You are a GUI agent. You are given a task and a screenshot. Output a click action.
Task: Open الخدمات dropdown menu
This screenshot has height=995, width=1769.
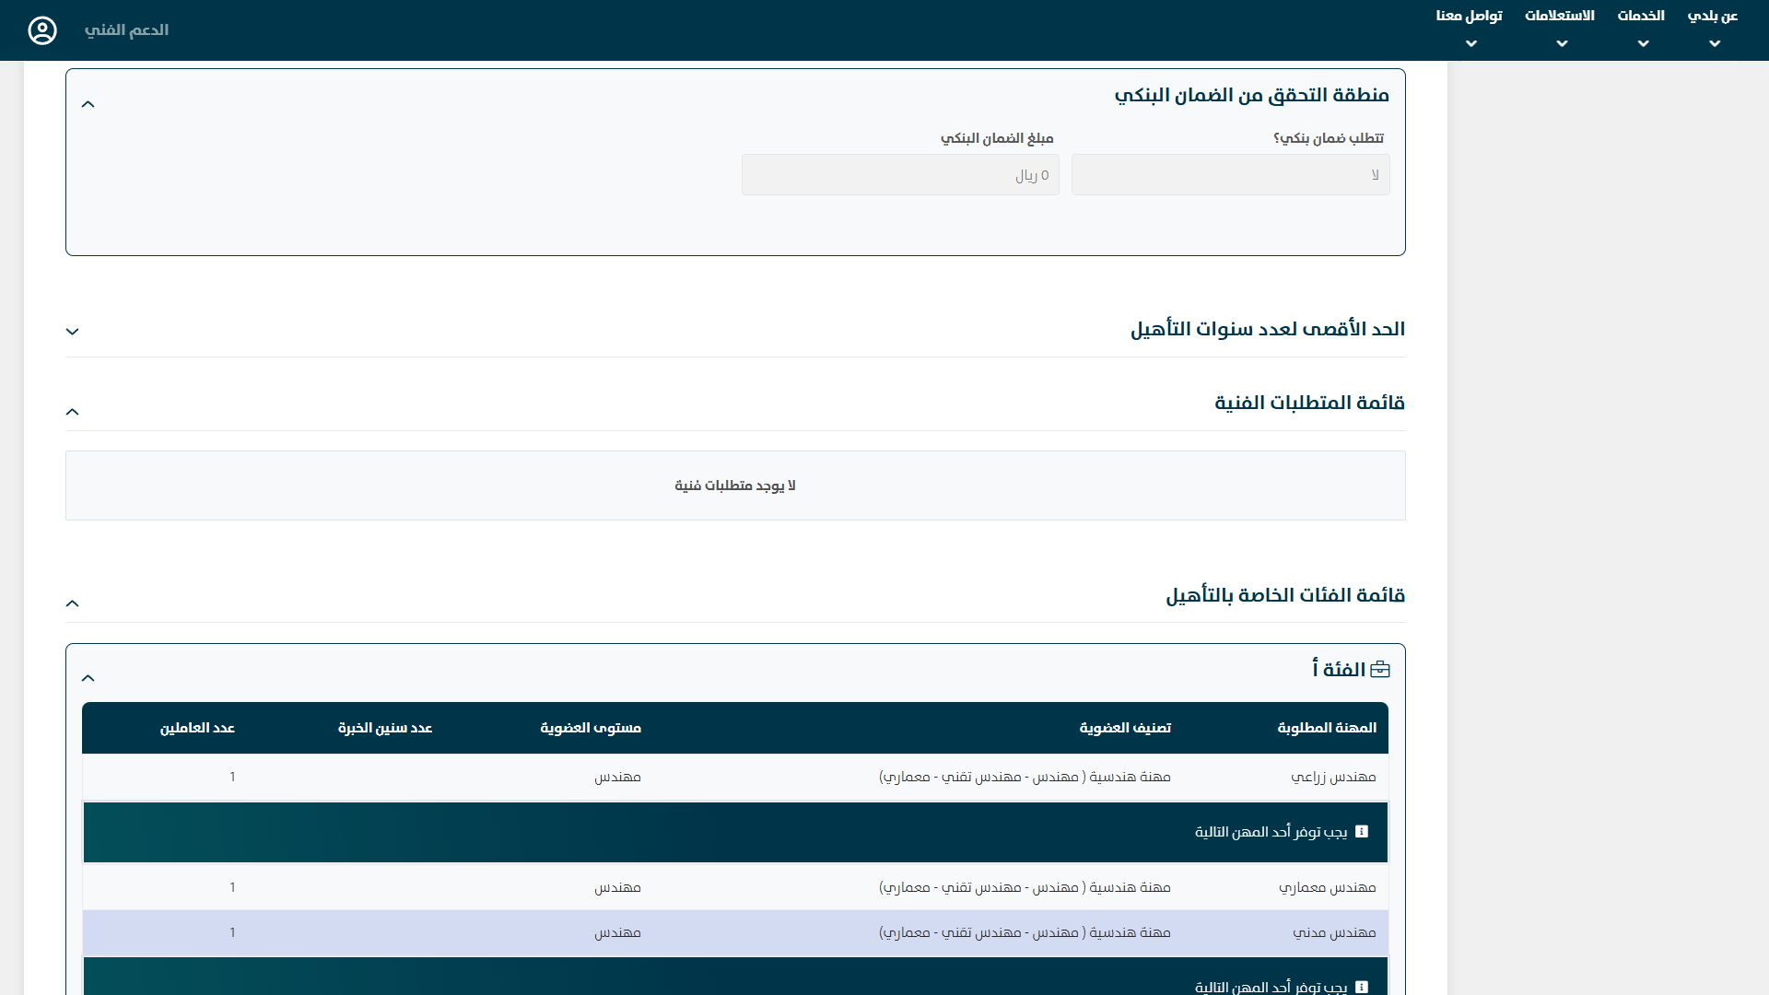pyautogui.click(x=1641, y=17)
